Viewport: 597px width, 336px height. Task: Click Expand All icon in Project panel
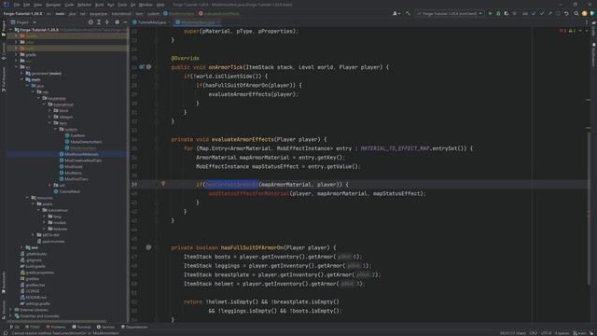pyautogui.click(x=99, y=22)
